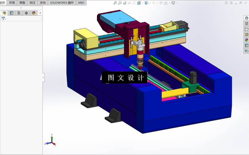Switch to the 评估 tab

(43, 3)
